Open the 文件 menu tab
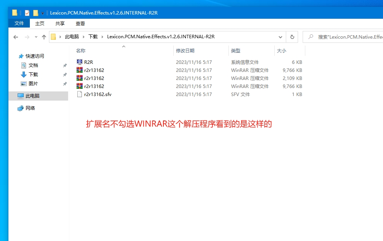Image resolution: width=383 pixels, height=241 pixels. pyautogui.click(x=19, y=23)
